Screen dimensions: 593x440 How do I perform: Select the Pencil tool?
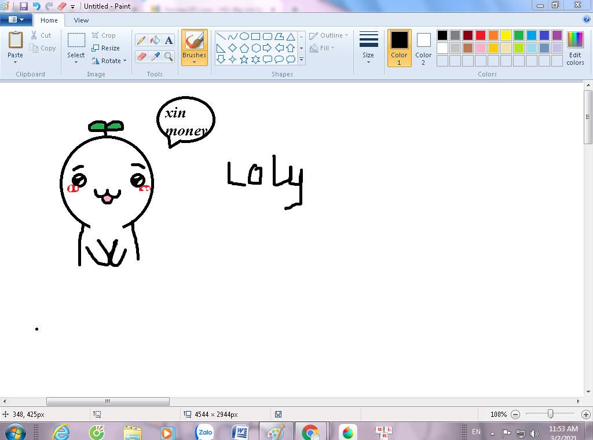[x=141, y=40]
